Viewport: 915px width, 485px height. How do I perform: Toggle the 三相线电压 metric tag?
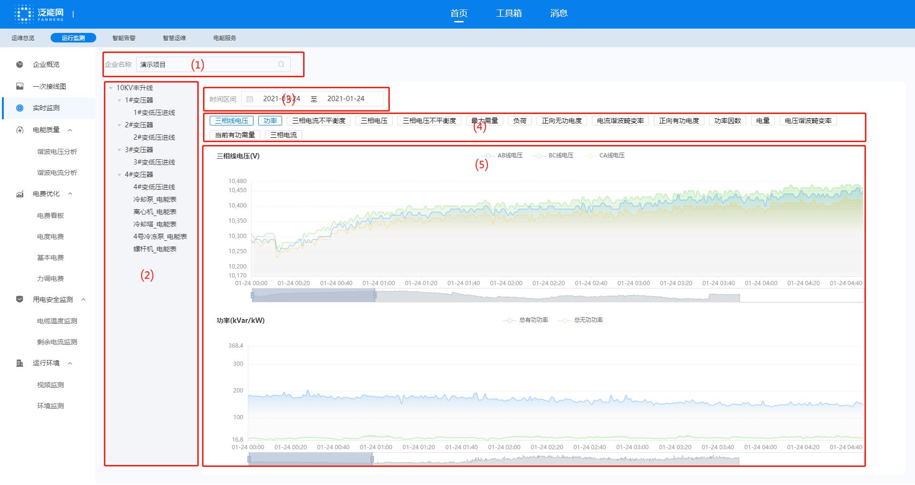[232, 121]
